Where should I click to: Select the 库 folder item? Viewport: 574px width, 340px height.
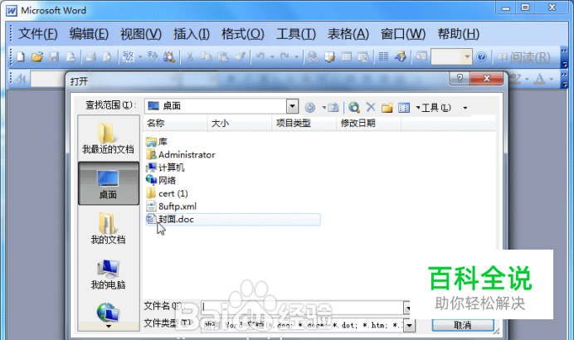157,142
